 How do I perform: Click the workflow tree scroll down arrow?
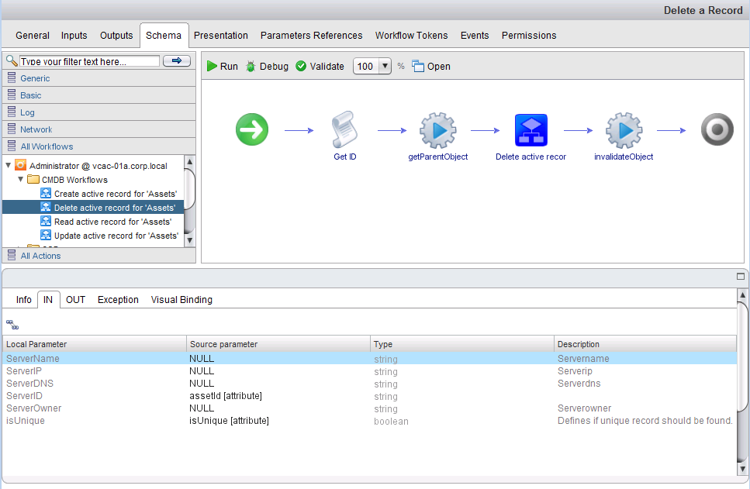(x=190, y=240)
